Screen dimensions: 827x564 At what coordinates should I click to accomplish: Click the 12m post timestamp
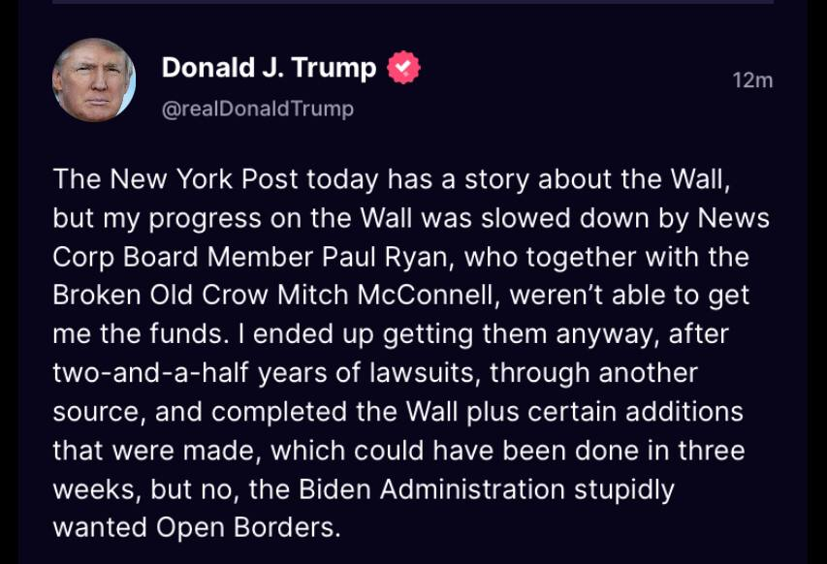click(752, 80)
